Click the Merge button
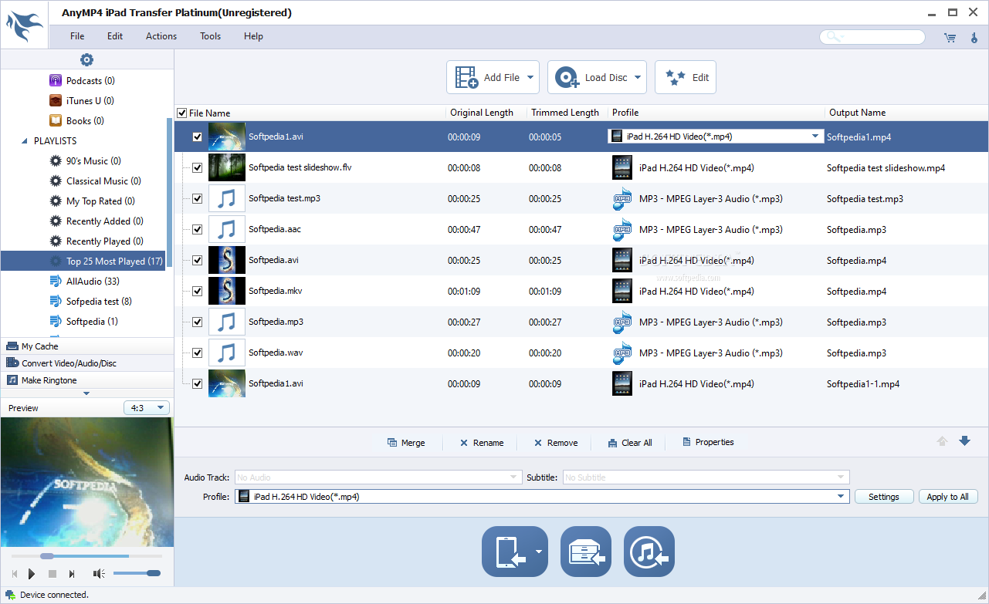This screenshot has width=989, height=604. click(x=406, y=443)
